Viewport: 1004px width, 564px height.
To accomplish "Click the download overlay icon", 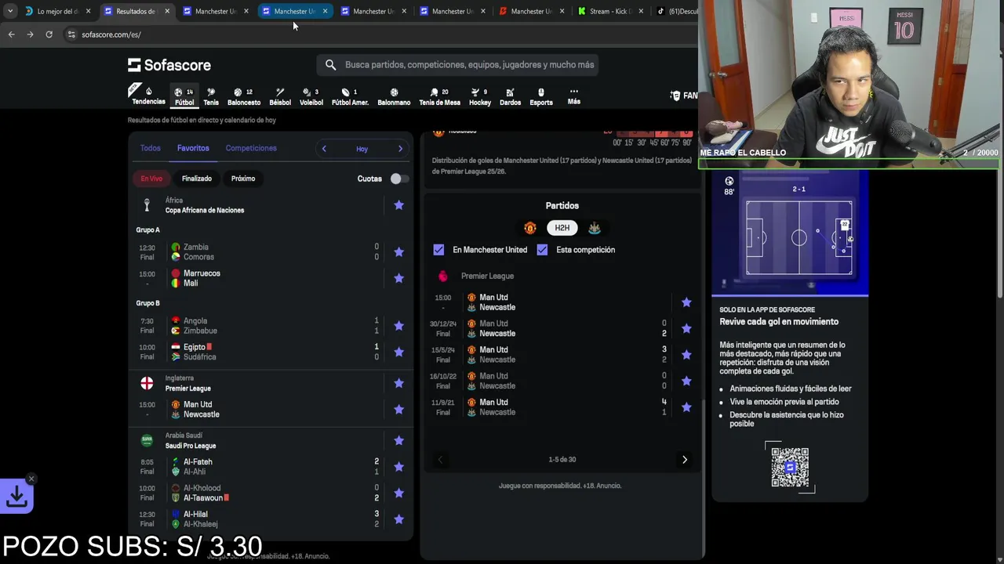I will point(16,496).
